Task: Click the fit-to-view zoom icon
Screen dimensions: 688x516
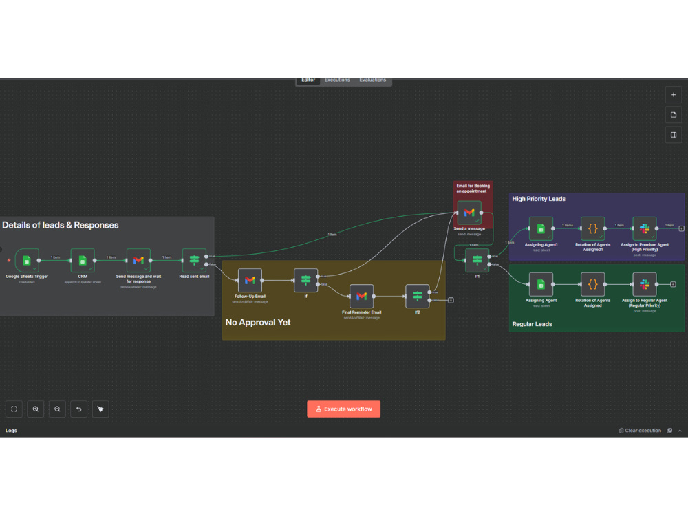Action: 14,409
